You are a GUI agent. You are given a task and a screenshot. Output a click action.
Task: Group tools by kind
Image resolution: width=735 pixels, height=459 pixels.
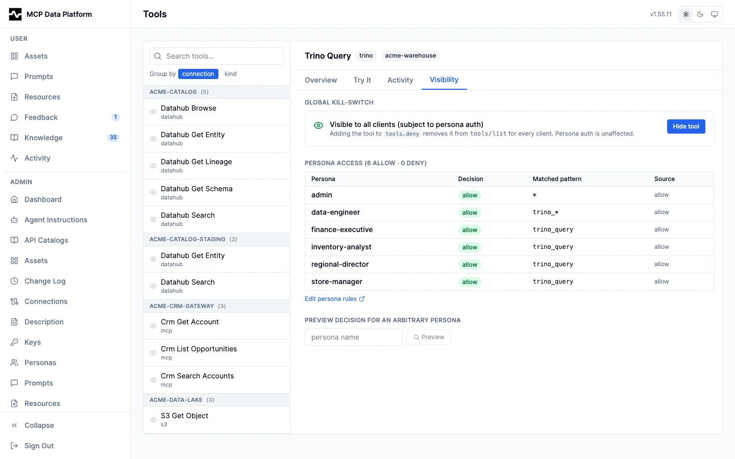pos(231,74)
